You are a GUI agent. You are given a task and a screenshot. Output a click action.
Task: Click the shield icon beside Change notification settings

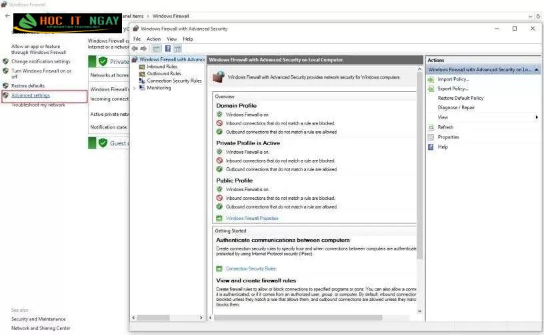5,62
